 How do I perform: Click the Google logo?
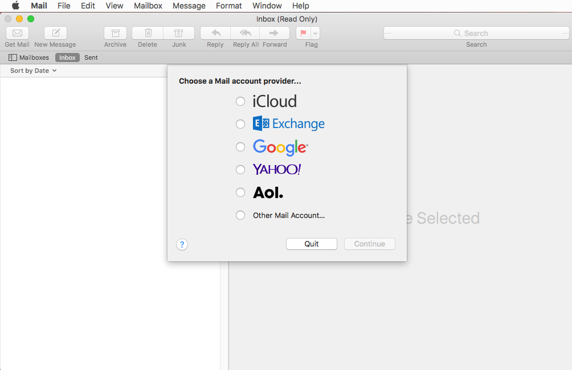click(x=280, y=147)
